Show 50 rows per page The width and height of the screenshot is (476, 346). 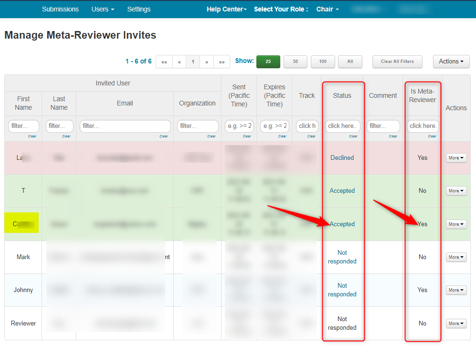tap(296, 62)
